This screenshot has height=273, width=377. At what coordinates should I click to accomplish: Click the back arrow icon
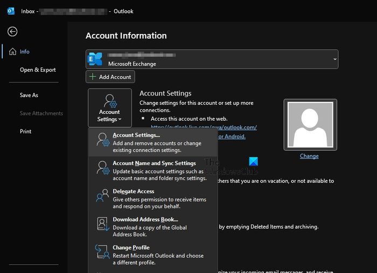coord(12,32)
